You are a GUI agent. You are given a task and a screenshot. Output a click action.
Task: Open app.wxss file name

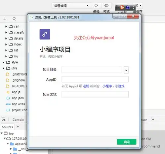click(19, 104)
